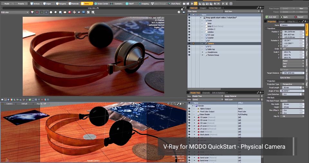Expand the headphones tree item

click(x=202, y=52)
